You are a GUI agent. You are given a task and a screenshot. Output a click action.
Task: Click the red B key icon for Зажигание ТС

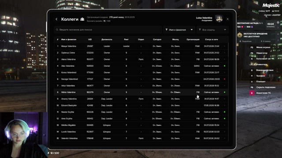pyautogui.click(x=252, y=93)
